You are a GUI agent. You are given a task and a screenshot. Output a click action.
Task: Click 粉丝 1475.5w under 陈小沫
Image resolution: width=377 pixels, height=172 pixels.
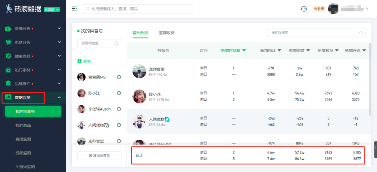(159, 100)
